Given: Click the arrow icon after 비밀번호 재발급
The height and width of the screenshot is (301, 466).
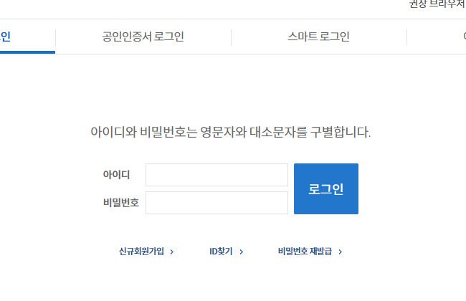Looking at the screenshot, I should click(341, 252).
